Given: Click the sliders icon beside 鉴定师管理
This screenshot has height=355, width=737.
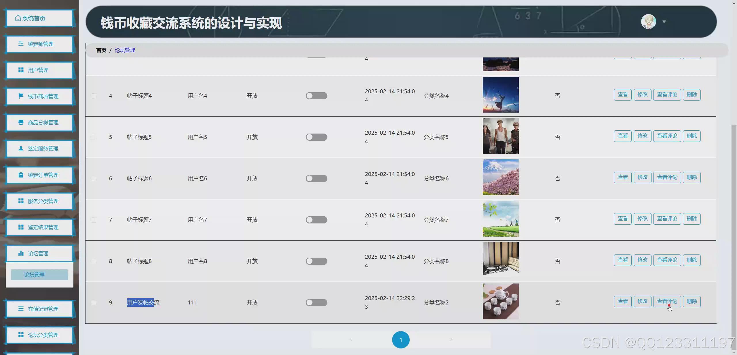Looking at the screenshot, I should (x=21, y=44).
